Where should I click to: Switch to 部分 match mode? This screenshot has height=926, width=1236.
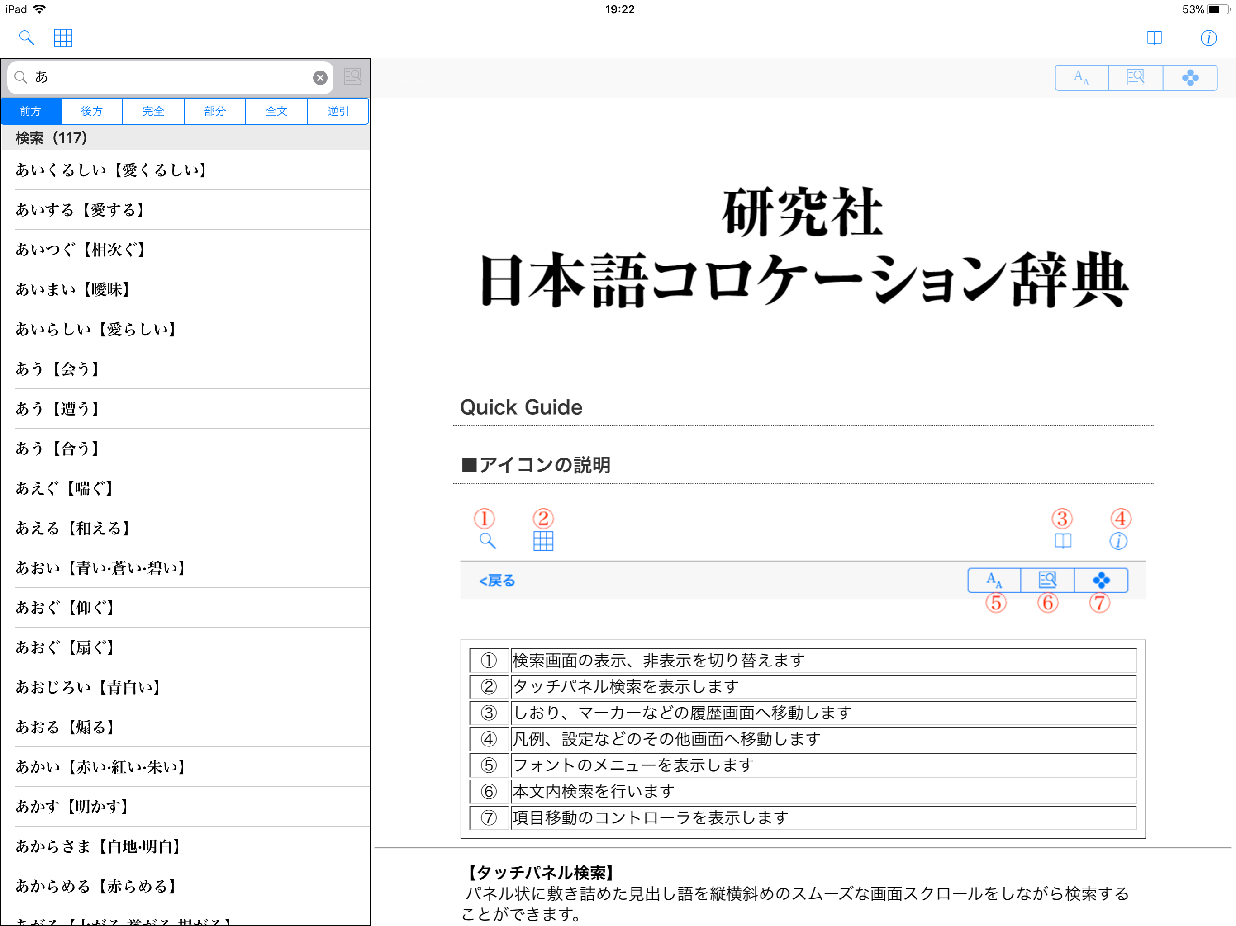[x=214, y=111]
